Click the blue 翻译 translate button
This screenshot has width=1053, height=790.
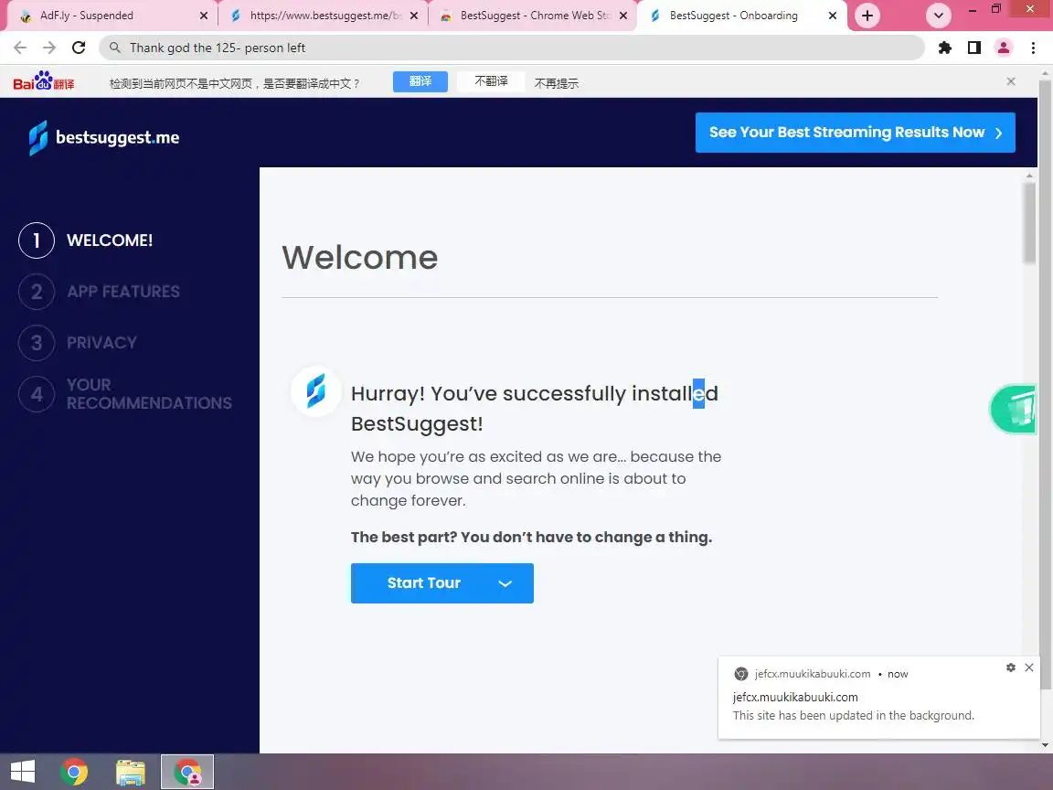[420, 81]
